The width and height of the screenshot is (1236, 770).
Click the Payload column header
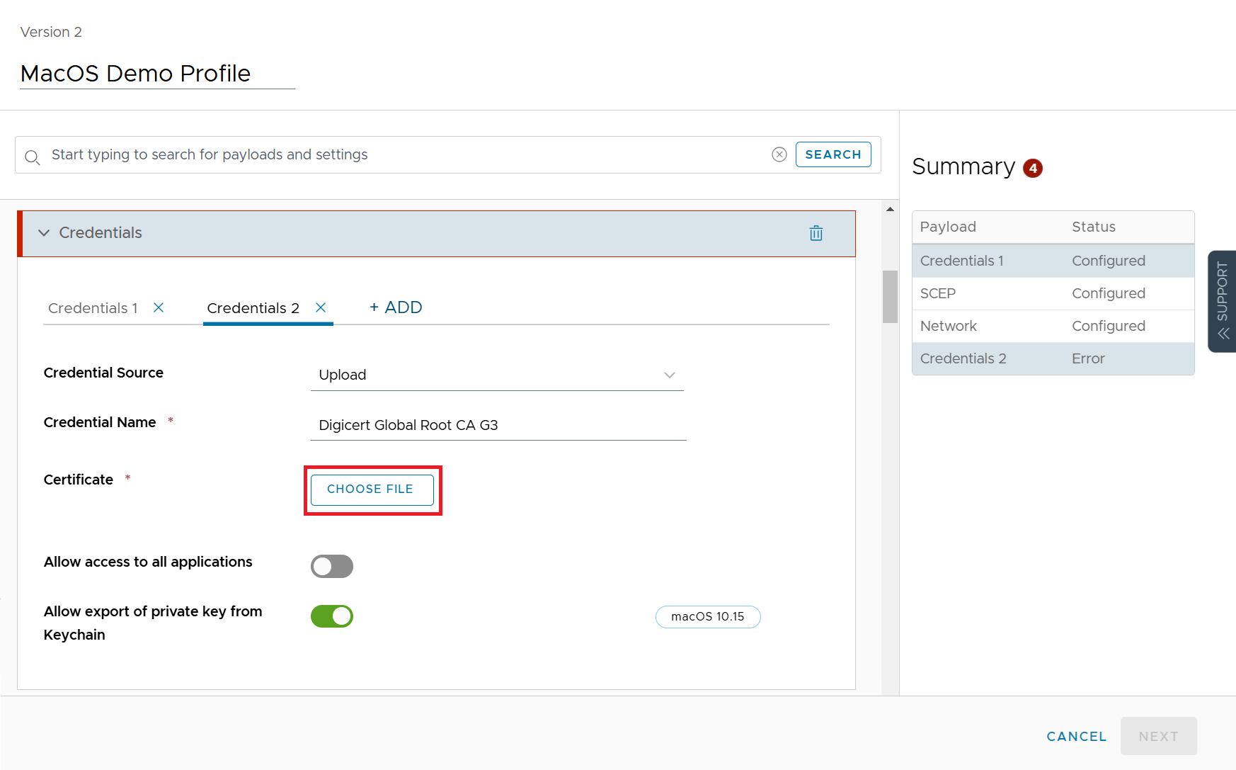click(x=948, y=227)
